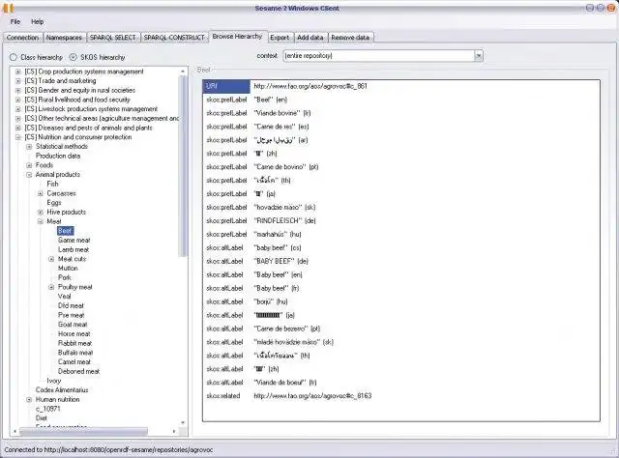Open the File menu
The width and height of the screenshot is (619, 458).
[x=15, y=21]
